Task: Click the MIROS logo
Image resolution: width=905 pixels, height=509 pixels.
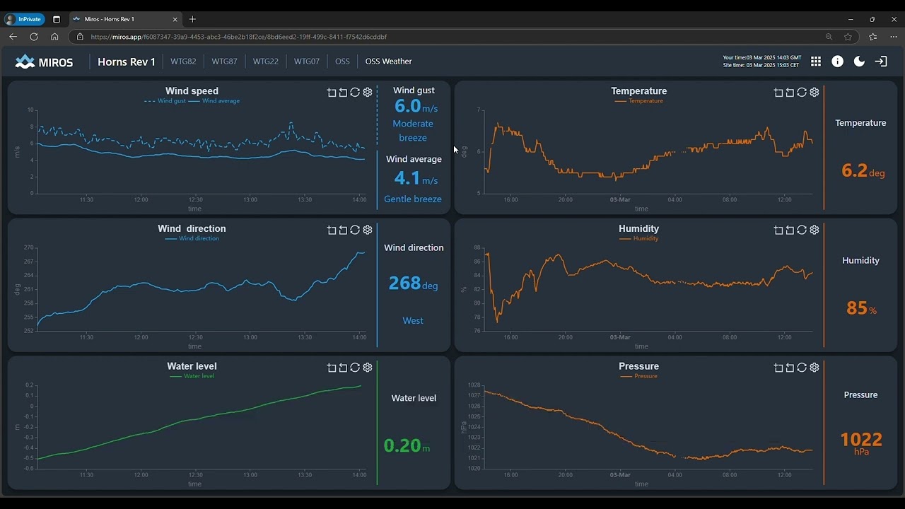Action: click(44, 62)
